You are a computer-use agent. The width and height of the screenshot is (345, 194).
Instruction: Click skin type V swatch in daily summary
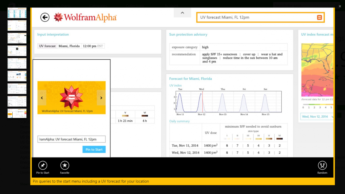(x=269, y=139)
